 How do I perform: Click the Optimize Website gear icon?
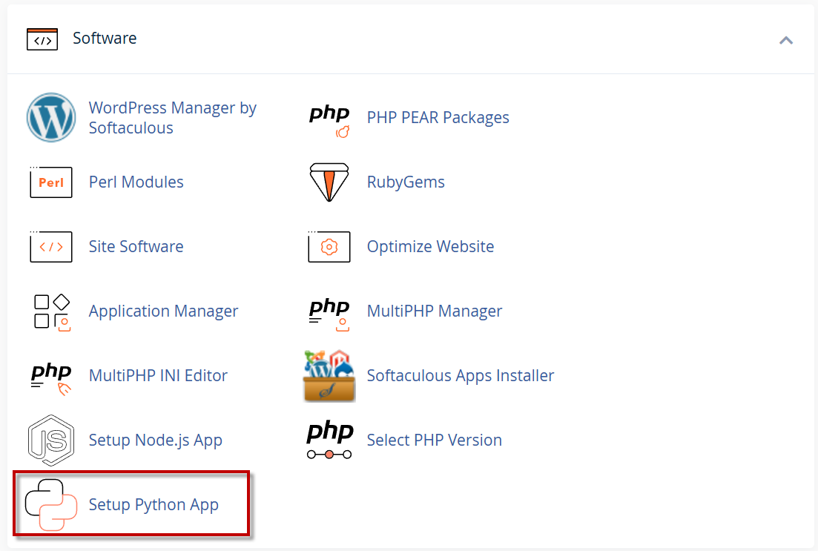(x=329, y=247)
